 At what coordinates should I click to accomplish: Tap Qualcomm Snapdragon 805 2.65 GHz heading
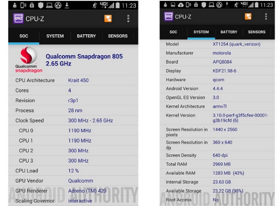tap(84, 60)
